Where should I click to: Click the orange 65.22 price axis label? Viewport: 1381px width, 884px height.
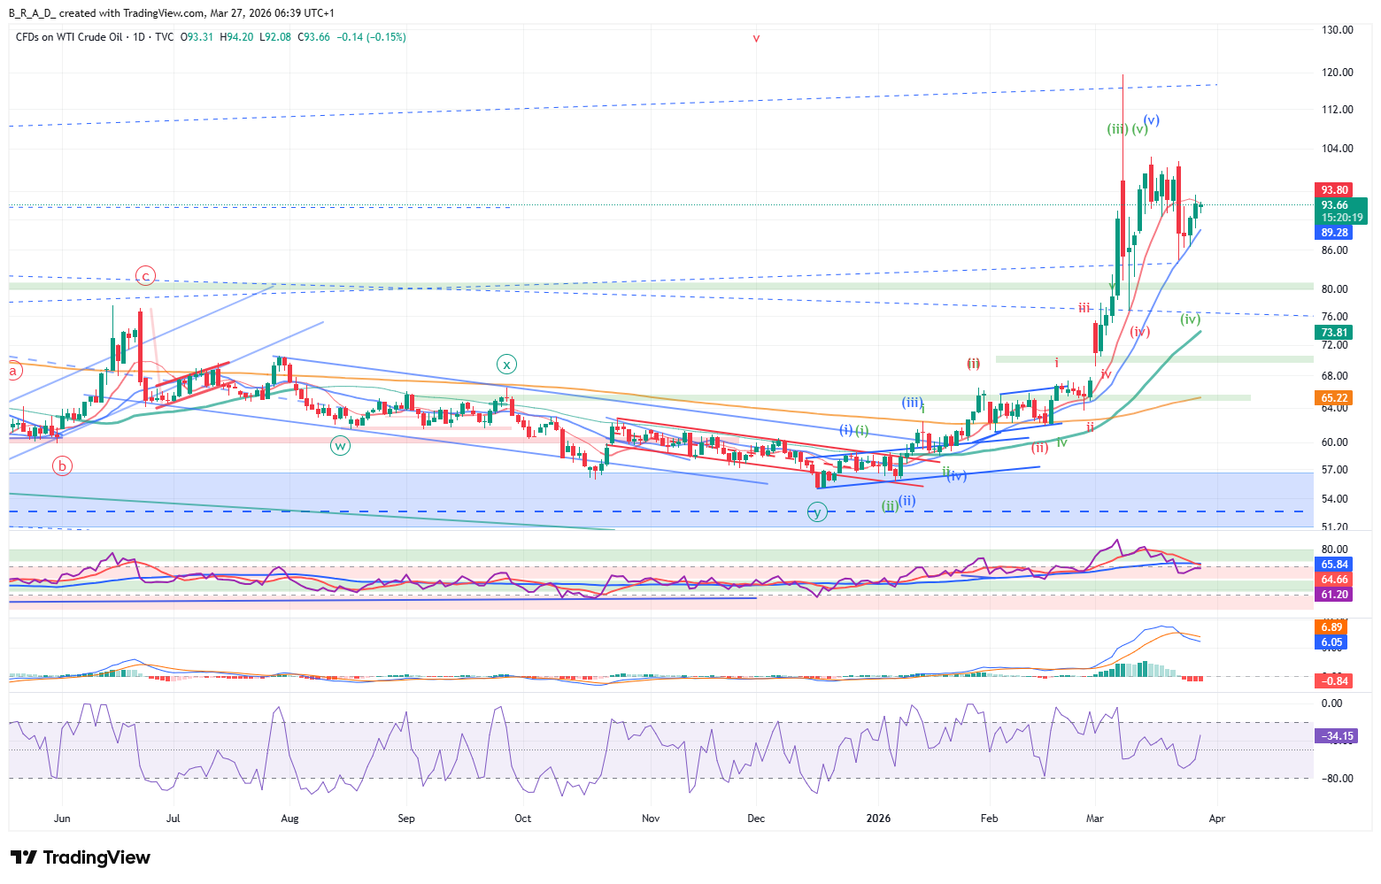(1334, 398)
